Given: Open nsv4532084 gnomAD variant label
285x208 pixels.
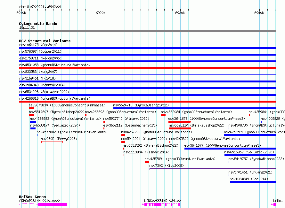Looking at the screenshot, I should tap(196, 112).
